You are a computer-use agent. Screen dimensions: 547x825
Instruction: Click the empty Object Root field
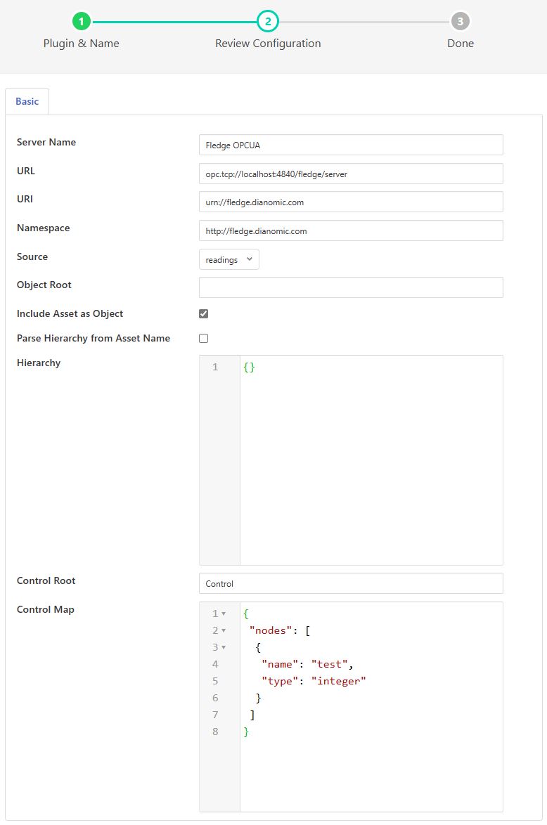coord(351,287)
